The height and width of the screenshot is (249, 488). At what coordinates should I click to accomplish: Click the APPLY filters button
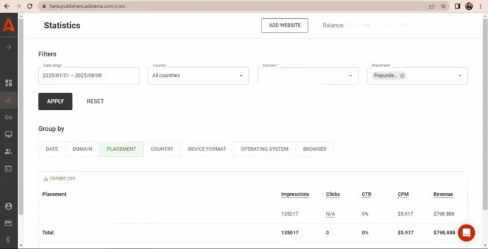coord(56,101)
